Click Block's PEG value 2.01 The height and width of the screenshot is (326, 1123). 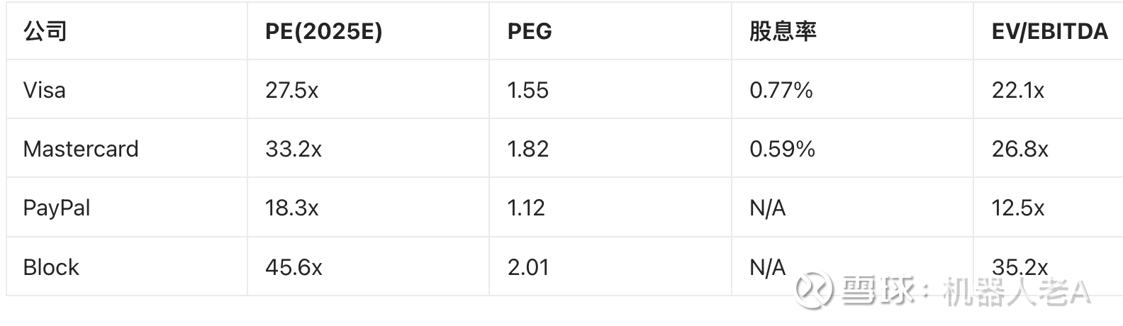[528, 267]
